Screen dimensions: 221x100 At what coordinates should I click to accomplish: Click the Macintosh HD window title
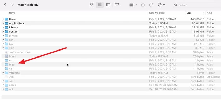pos(28,5)
